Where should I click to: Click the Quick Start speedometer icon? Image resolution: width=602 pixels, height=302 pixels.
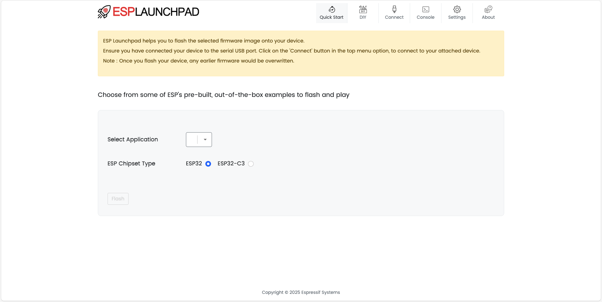[331, 9]
